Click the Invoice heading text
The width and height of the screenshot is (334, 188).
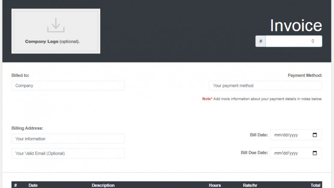coord(296,26)
